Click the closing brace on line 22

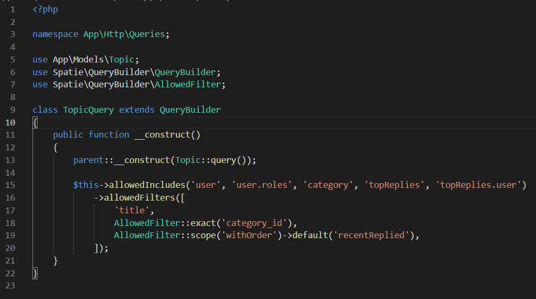35,274
